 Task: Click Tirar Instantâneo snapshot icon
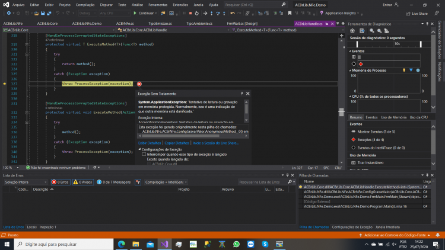(354, 163)
